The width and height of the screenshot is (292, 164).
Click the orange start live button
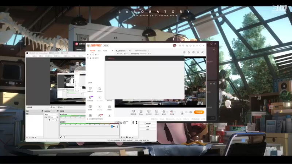click(x=199, y=112)
